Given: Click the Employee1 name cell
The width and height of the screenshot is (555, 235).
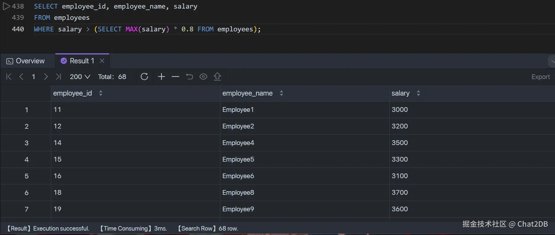Looking at the screenshot, I should tap(305, 110).
